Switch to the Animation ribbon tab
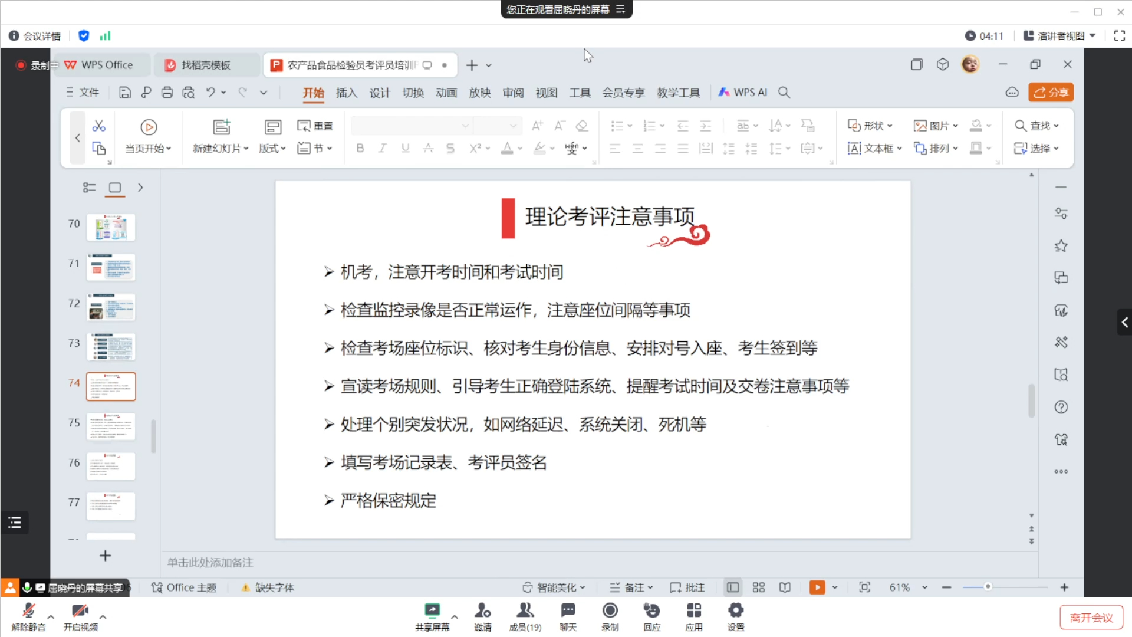This screenshot has width=1132, height=637. [446, 93]
